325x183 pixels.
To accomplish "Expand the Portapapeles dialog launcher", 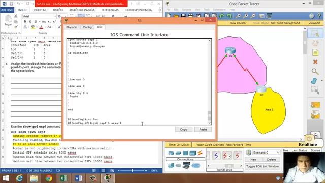I will click(20, 33).
